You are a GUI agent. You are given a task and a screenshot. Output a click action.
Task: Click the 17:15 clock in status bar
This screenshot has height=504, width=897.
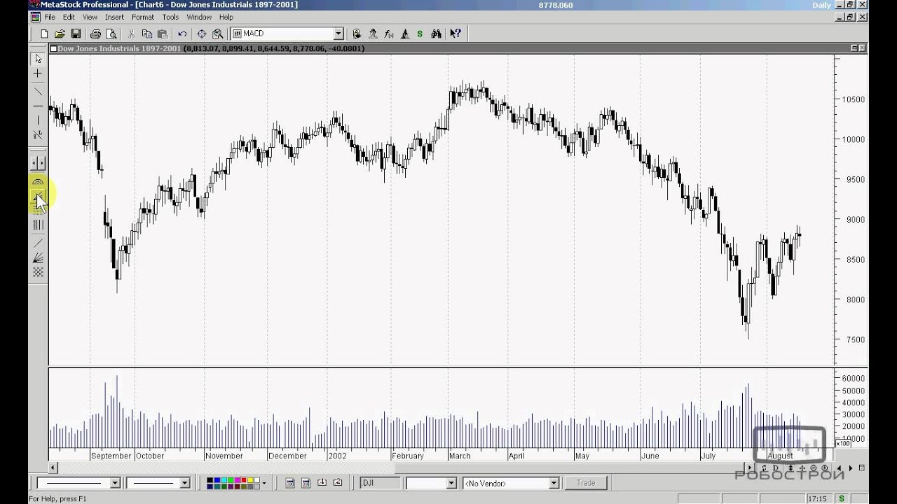[x=816, y=498]
